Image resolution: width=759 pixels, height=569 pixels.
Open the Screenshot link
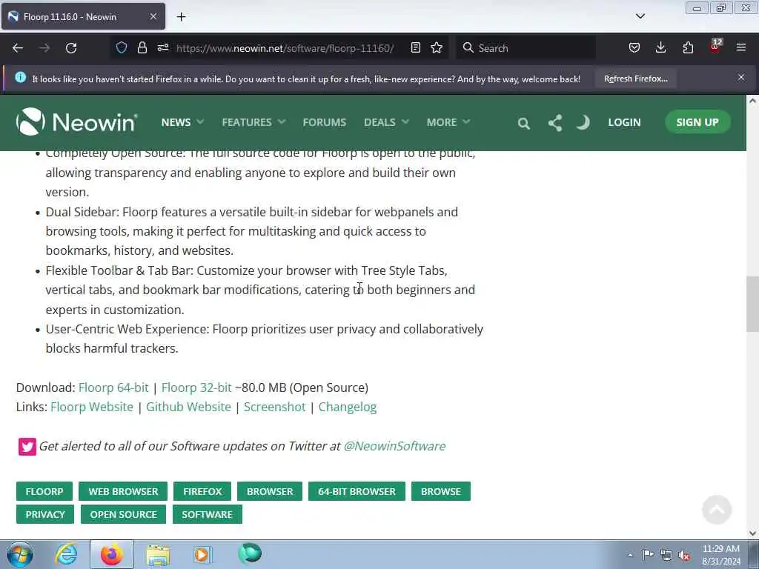[274, 407]
